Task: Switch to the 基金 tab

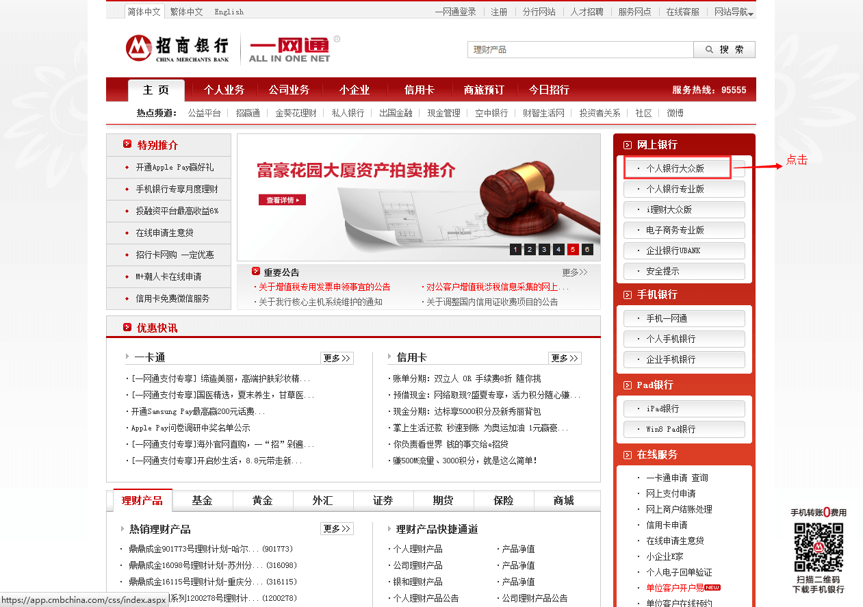Action: click(x=202, y=501)
